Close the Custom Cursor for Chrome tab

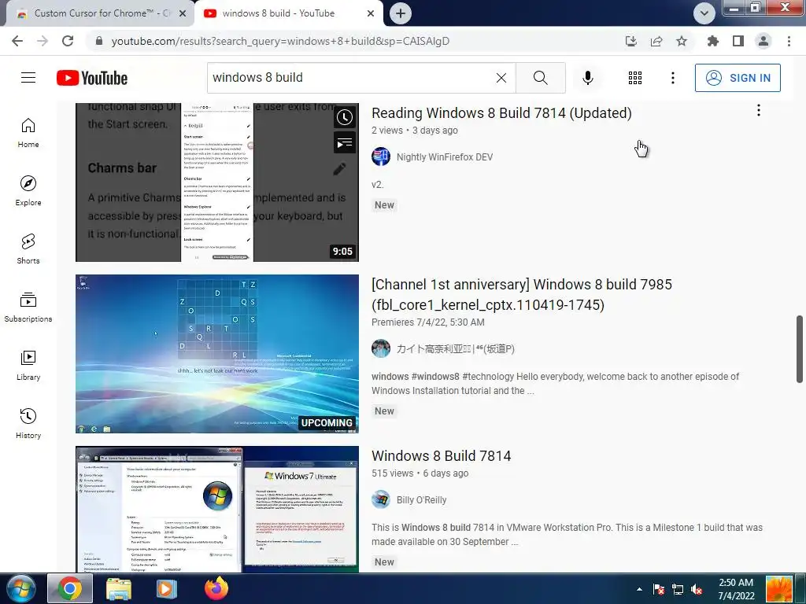tap(183, 14)
